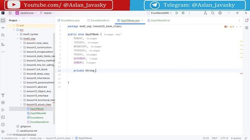
Task: Open the Run tool window icon
Action: [x=3, y=110]
